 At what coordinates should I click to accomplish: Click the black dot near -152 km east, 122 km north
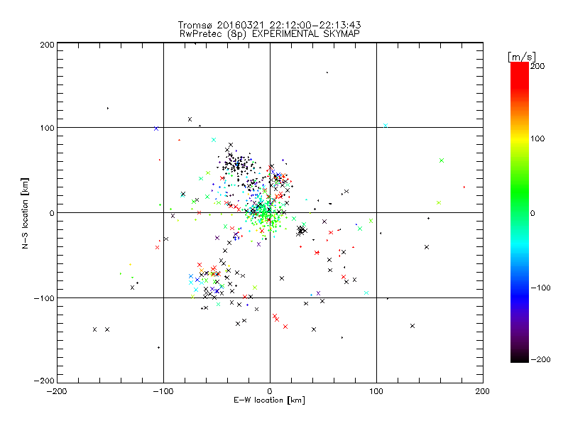pos(108,109)
